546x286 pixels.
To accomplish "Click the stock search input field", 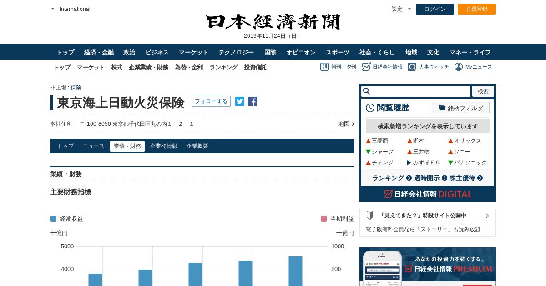I will click(416, 91).
